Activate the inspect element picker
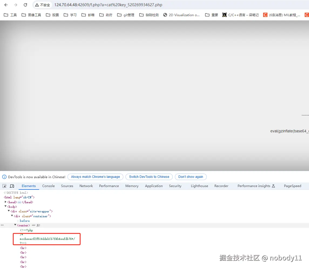This screenshot has width=309, height=269. [4, 186]
